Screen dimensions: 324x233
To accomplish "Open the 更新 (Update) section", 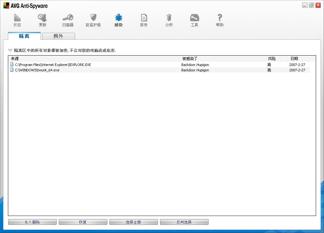I will coord(42,20).
